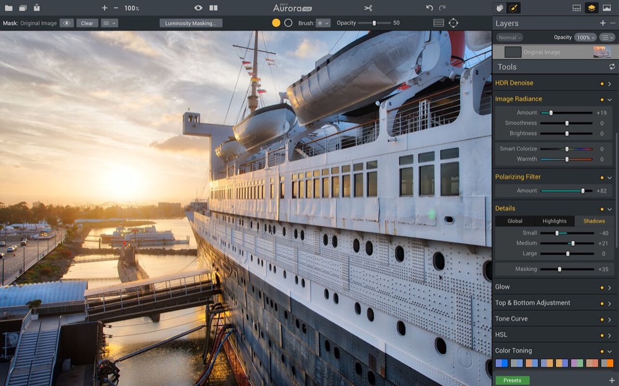Image resolution: width=619 pixels, height=386 pixels.
Task: Reset tools with the refresh icon
Action: point(612,67)
